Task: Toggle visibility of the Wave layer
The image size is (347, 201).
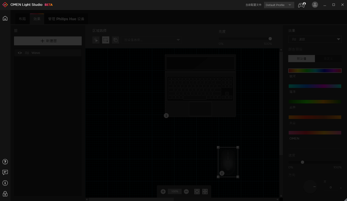Action: point(20,53)
